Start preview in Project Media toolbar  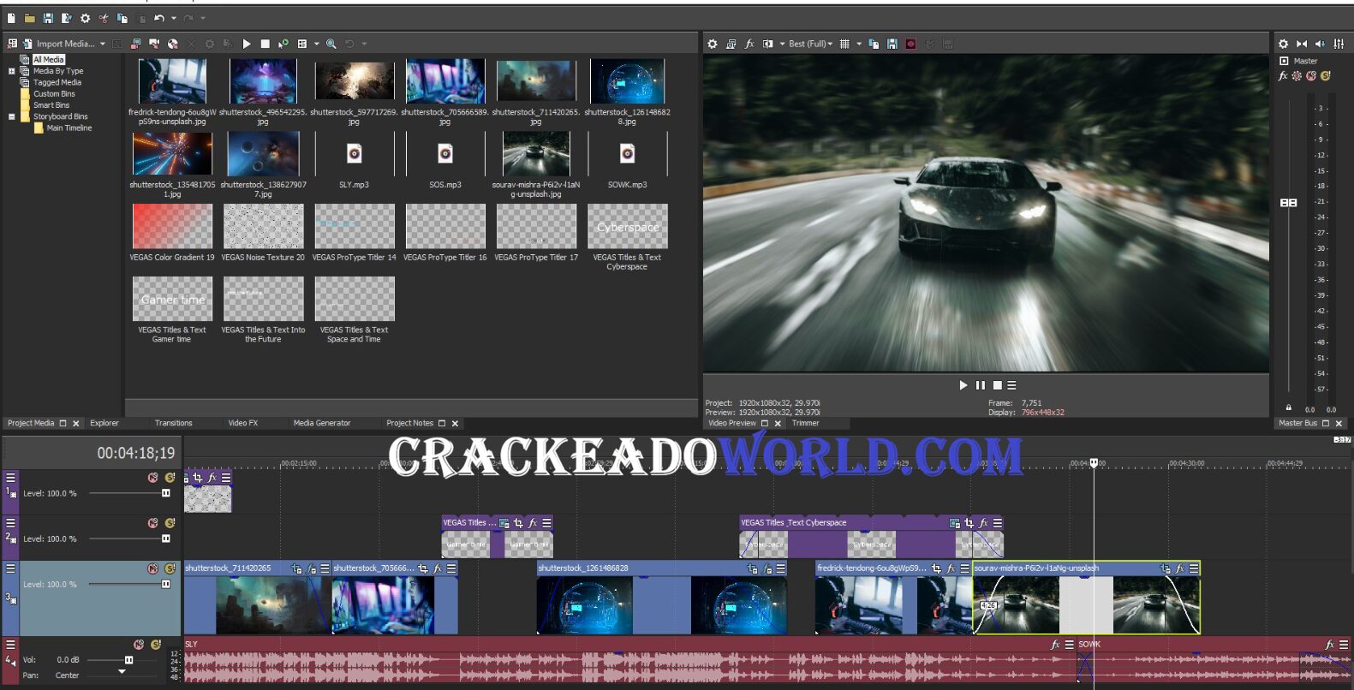247,44
